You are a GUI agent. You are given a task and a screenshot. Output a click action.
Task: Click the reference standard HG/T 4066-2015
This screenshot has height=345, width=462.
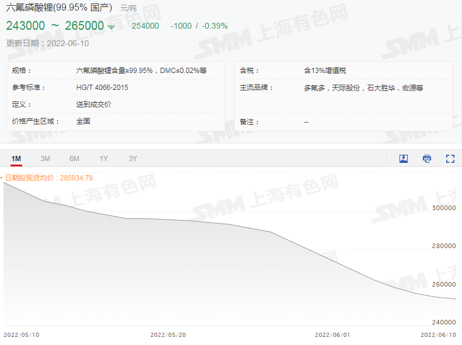102,88
